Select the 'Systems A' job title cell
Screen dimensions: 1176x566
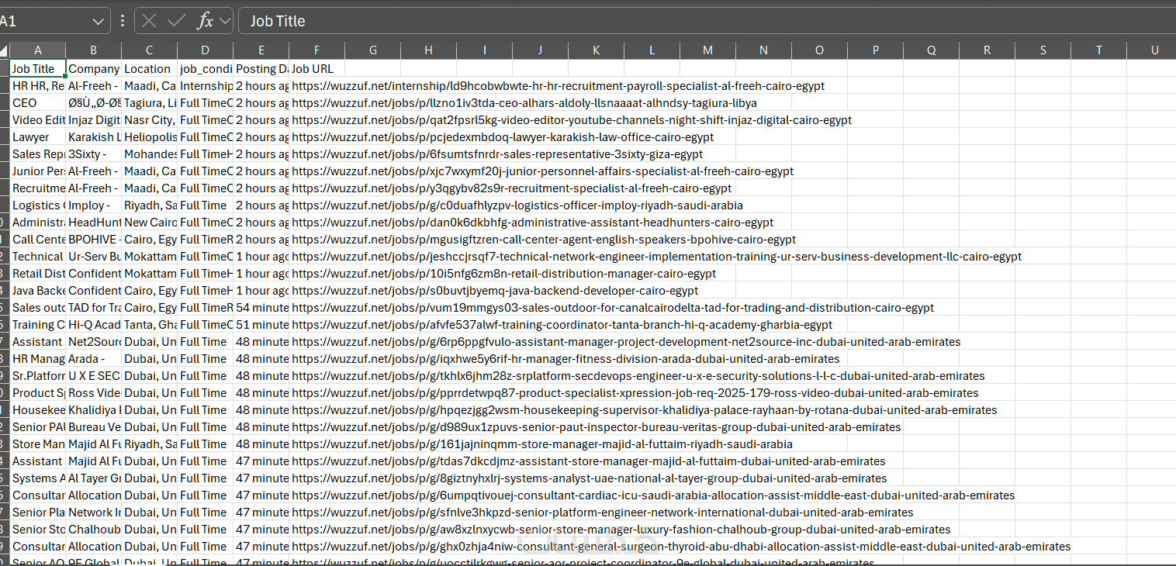[x=38, y=478]
